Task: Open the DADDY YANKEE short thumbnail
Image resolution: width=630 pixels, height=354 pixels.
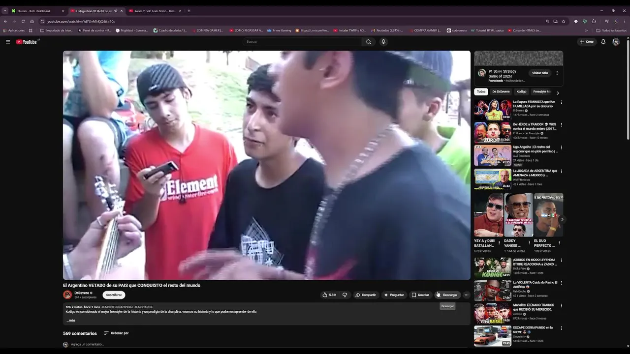Action: (x=519, y=215)
